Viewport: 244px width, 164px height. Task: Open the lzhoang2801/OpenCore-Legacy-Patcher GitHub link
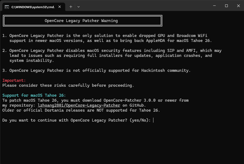(x=79, y=105)
